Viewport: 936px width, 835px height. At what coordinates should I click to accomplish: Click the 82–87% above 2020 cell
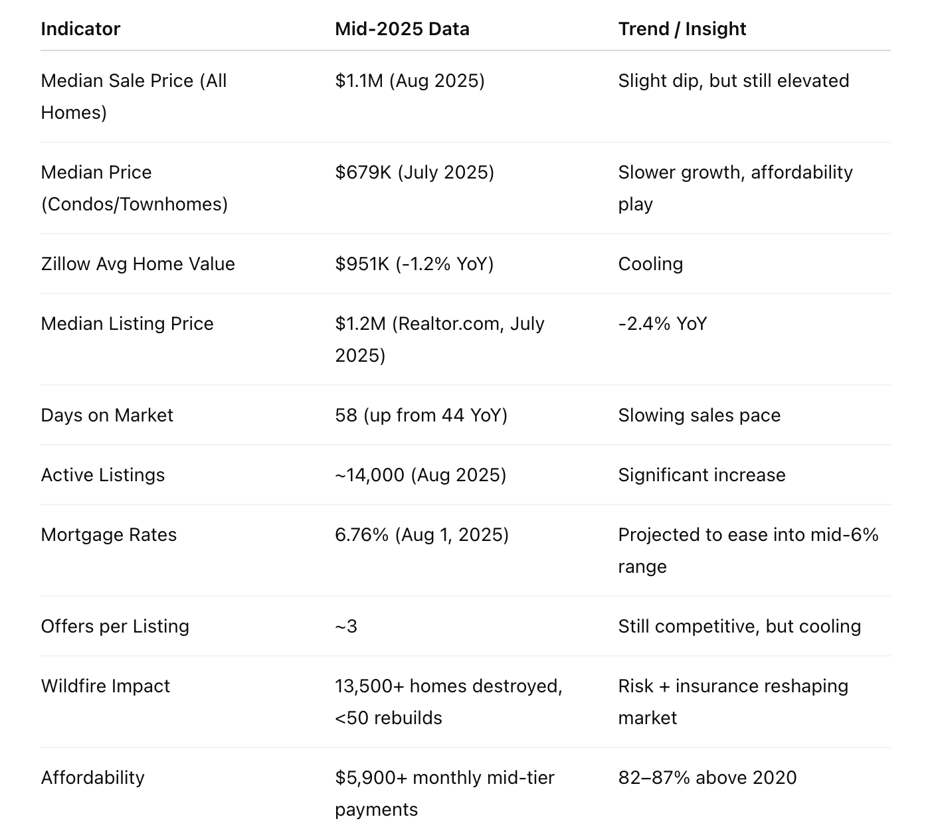pos(707,778)
